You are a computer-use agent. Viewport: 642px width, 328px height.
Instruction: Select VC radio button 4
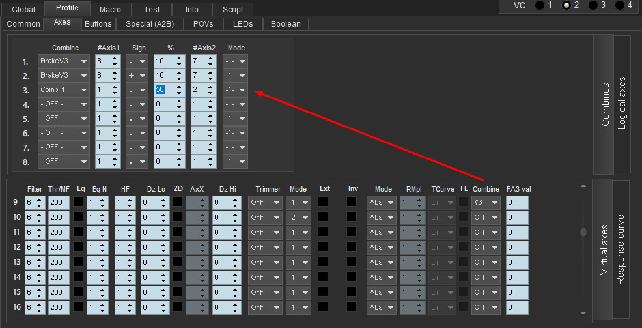coord(619,5)
